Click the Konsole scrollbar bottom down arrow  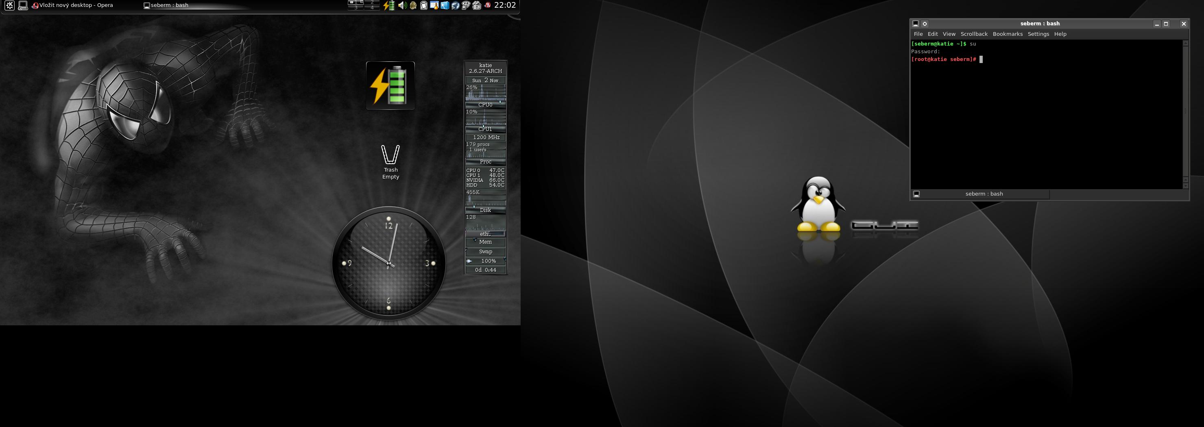pos(1185,186)
